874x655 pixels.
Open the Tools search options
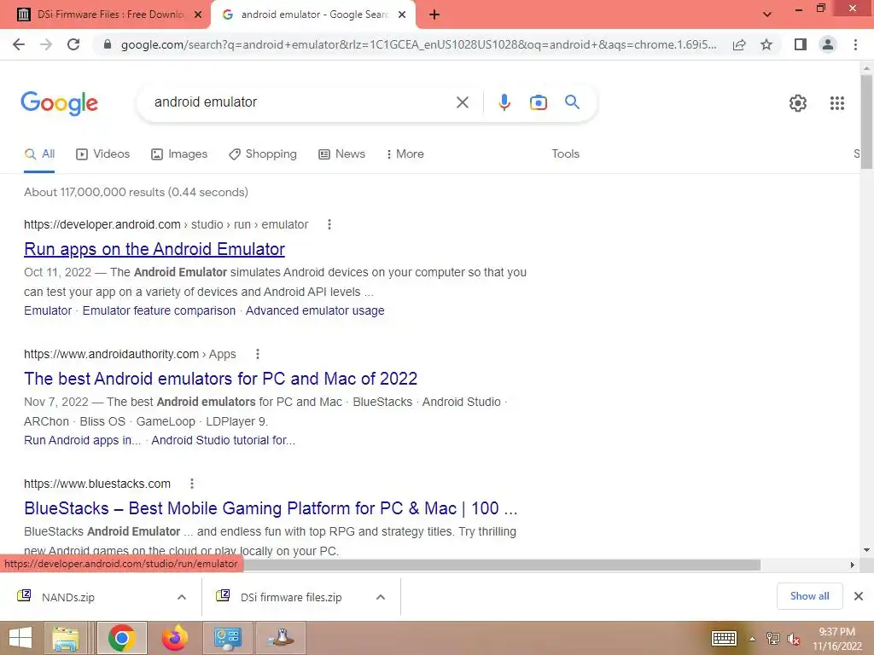pyautogui.click(x=565, y=154)
